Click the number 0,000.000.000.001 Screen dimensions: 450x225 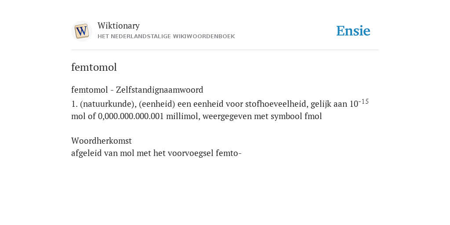tap(131, 116)
